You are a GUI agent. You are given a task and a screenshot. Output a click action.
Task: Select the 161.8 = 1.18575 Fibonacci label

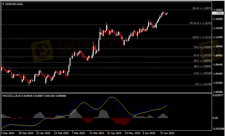pos(202,8)
